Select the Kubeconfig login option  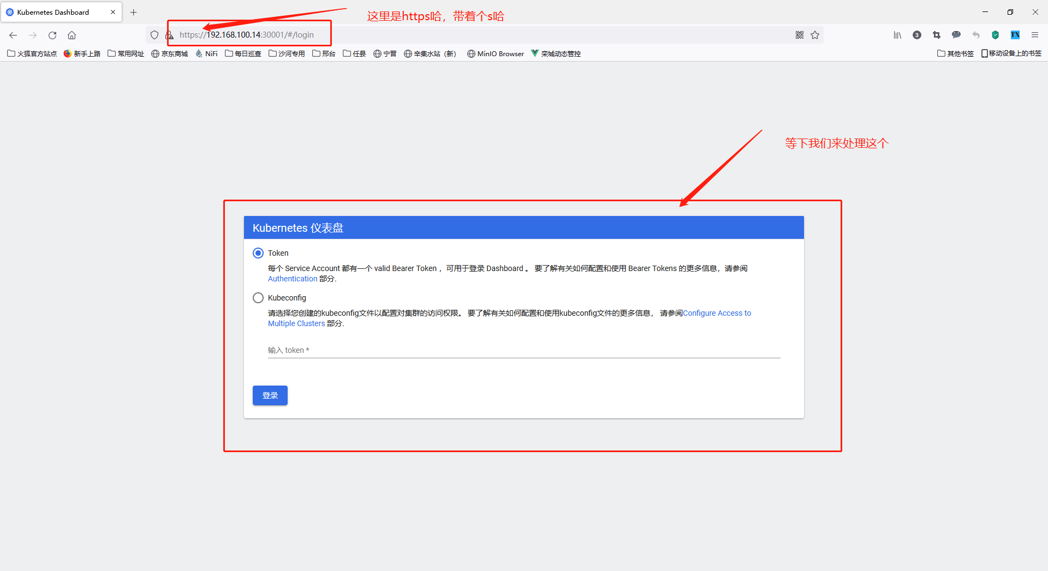pyautogui.click(x=258, y=298)
